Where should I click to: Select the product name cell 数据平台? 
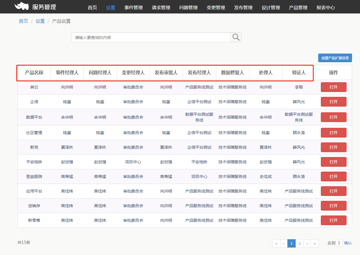coord(34,117)
